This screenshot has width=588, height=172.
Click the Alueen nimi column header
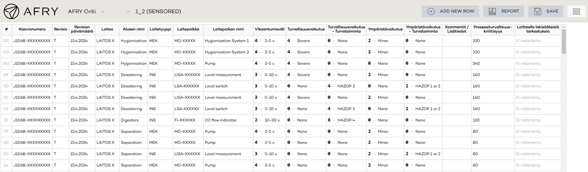click(x=134, y=29)
